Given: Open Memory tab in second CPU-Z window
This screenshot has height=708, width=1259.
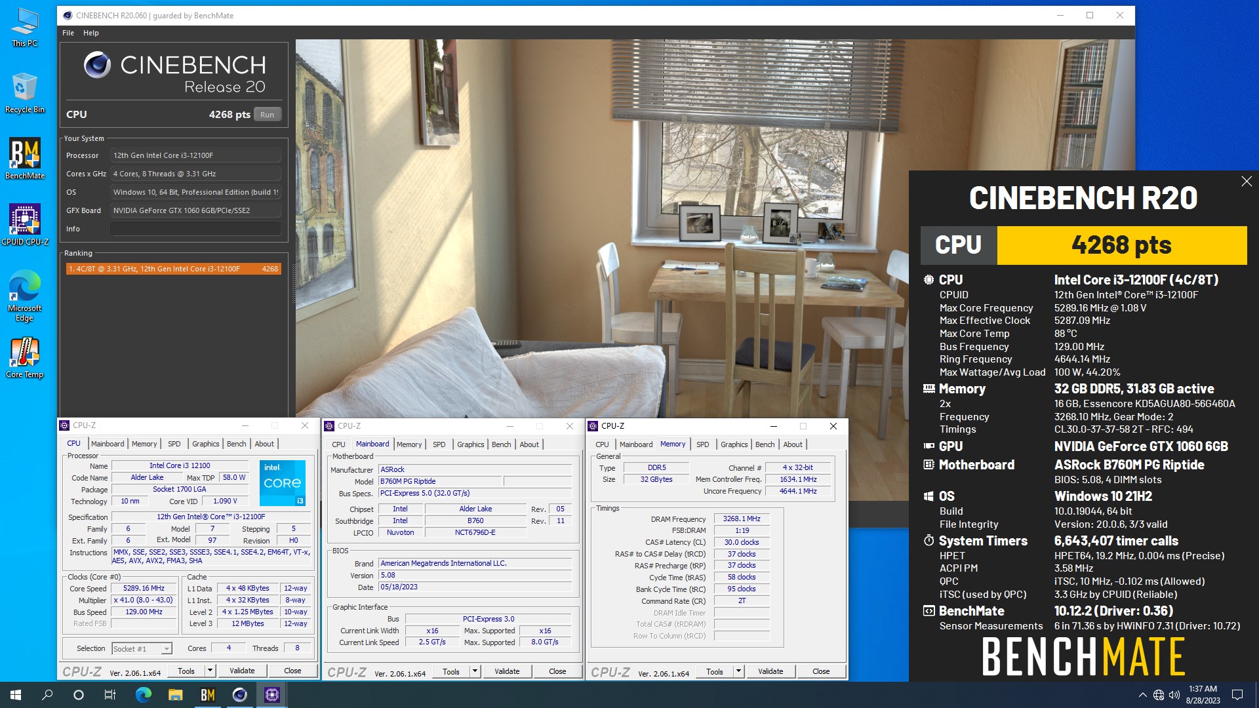Looking at the screenshot, I should [409, 444].
